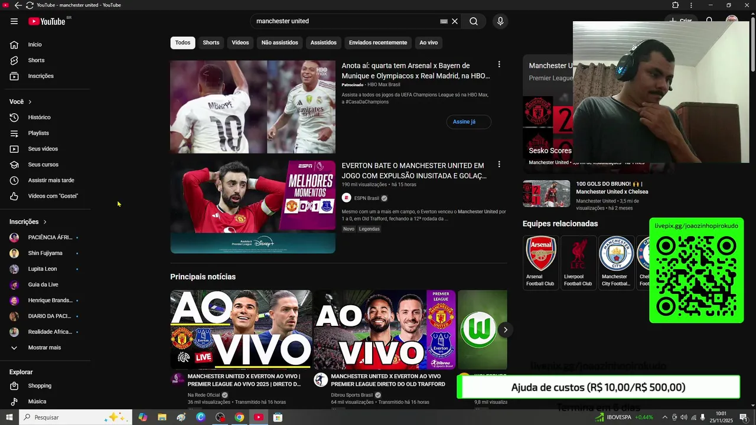756x425 pixels.
Task: Open the Casemiro and Grealish AO VIVO thumbnail
Action: tap(241, 330)
